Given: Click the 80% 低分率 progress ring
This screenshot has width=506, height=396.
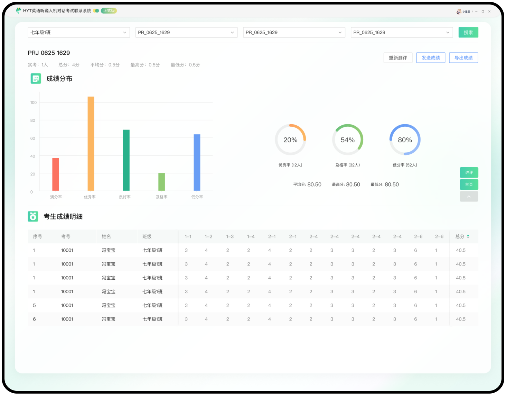Looking at the screenshot, I should click(405, 140).
